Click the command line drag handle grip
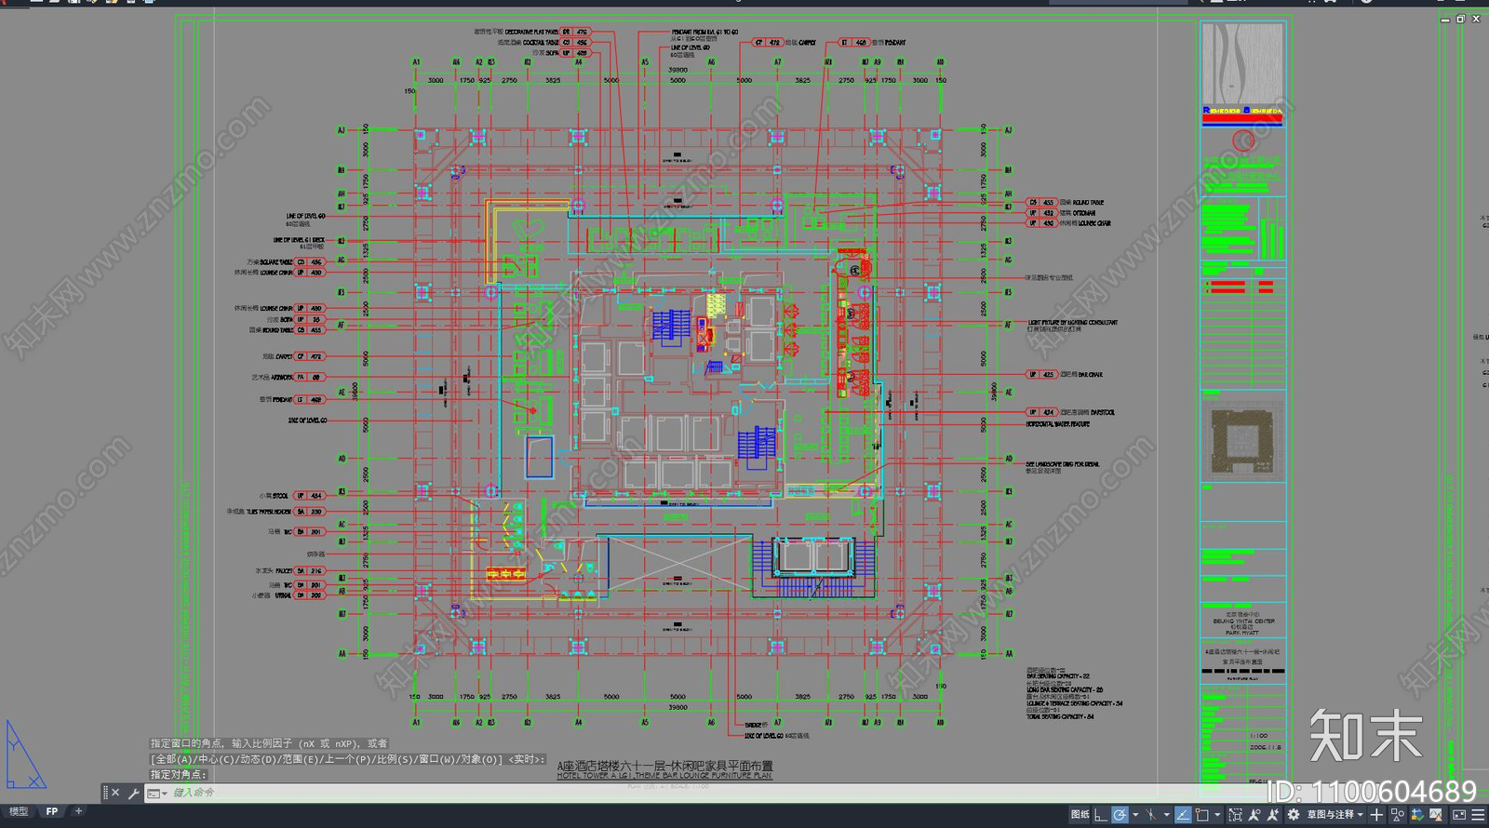This screenshot has width=1489, height=828. [x=105, y=793]
